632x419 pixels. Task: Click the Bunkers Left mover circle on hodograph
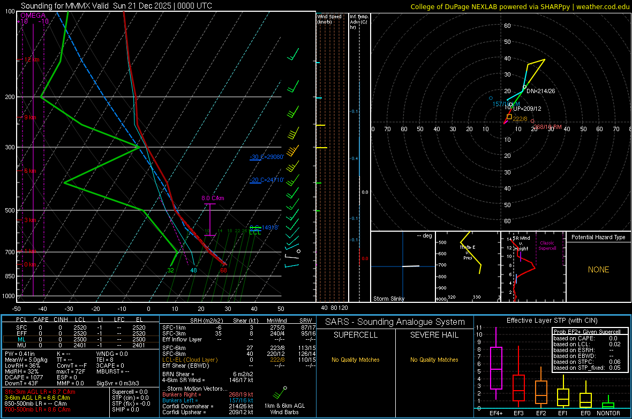tap(491, 98)
